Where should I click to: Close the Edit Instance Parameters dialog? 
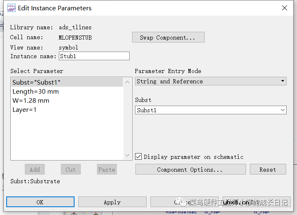tap(284, 8)
